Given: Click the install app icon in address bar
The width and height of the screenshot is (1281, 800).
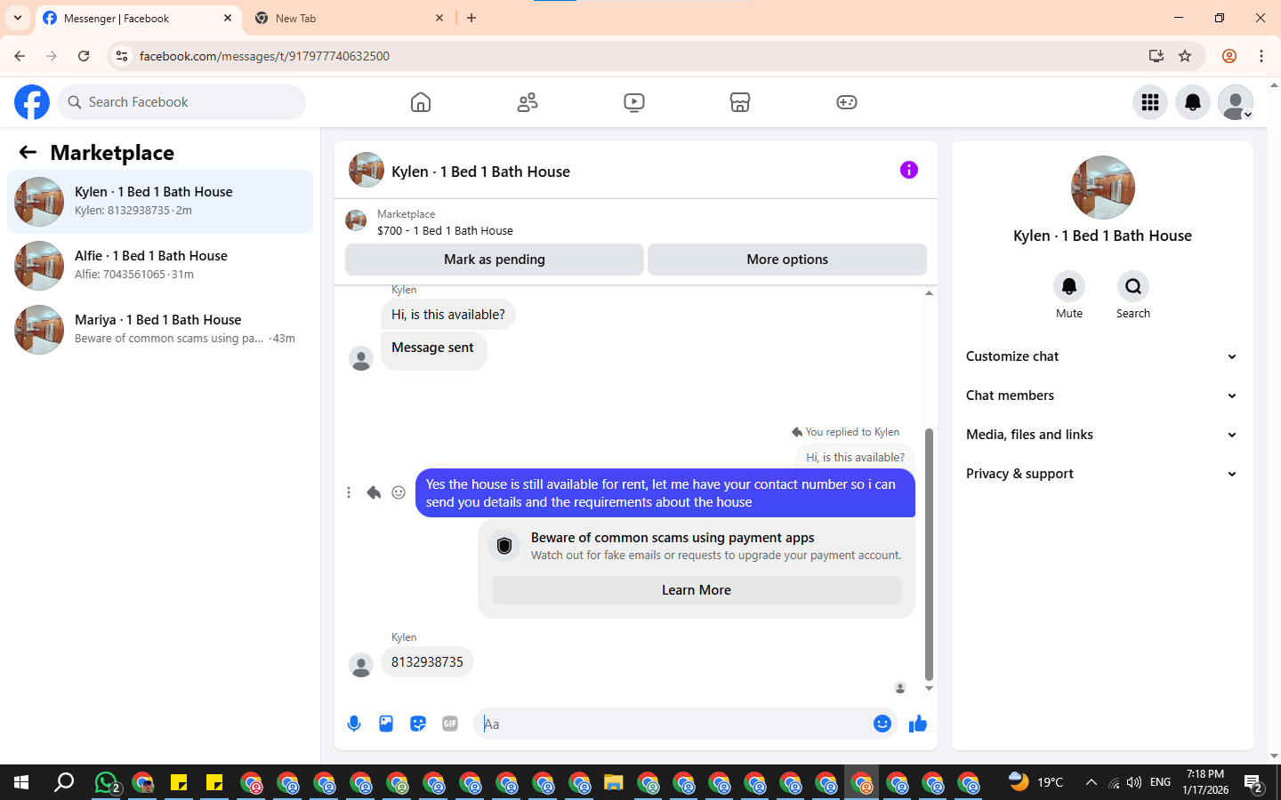Looking at the screenshot, I should 1156,56.
